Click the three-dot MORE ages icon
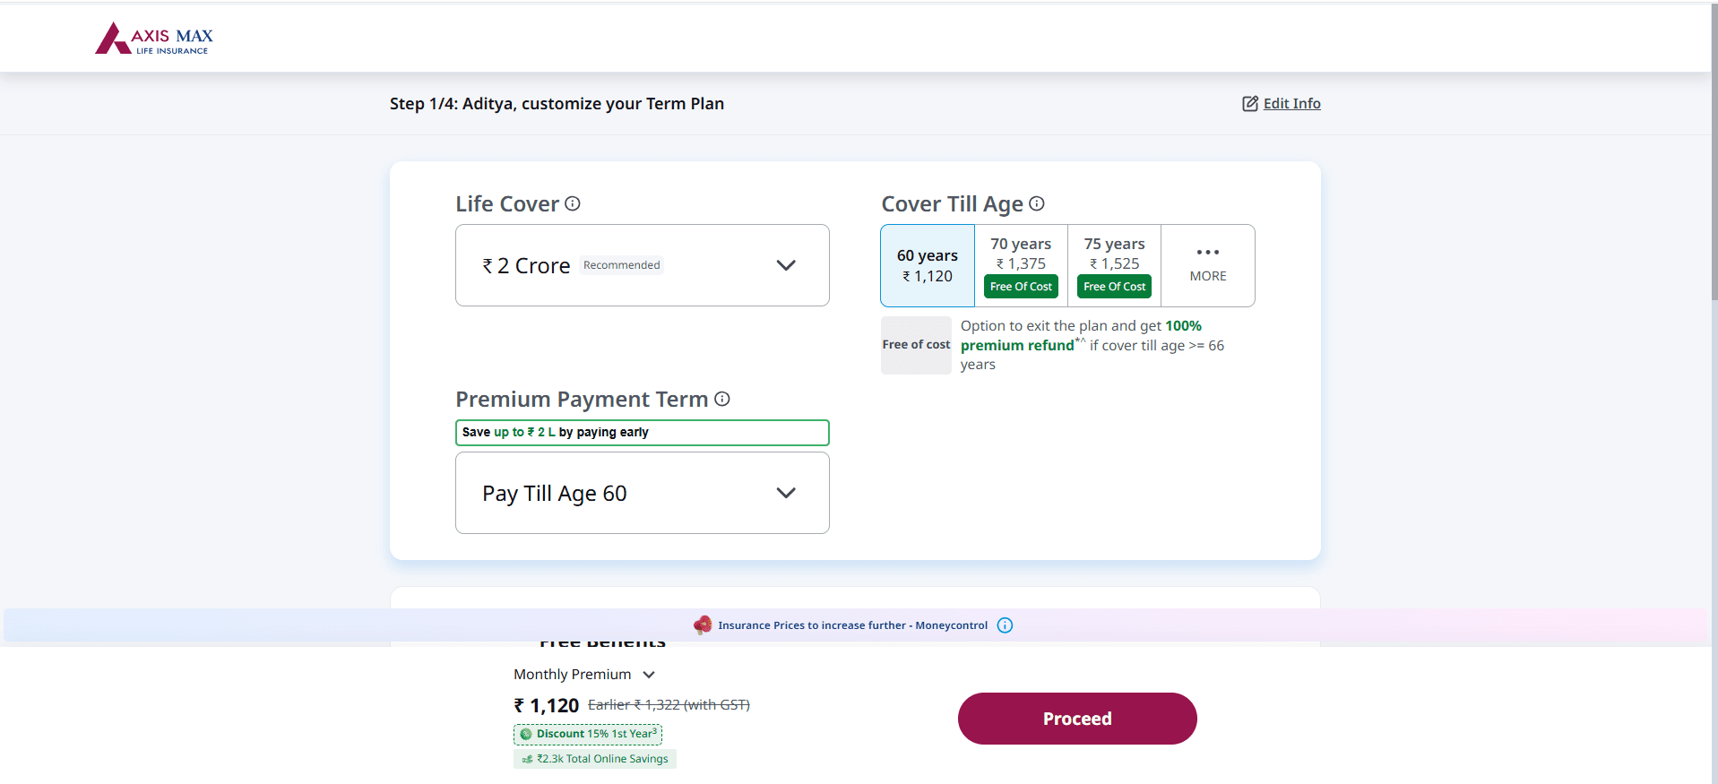 (1207, 253)
